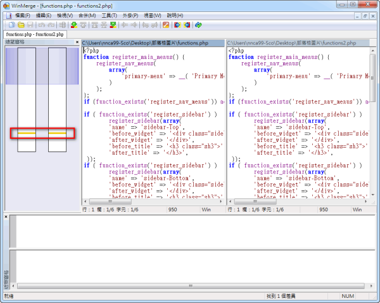The width and height of the screenshot is (380, 303).
Task: Open the 檔案(F) menu
Action: tap(22, 15)
